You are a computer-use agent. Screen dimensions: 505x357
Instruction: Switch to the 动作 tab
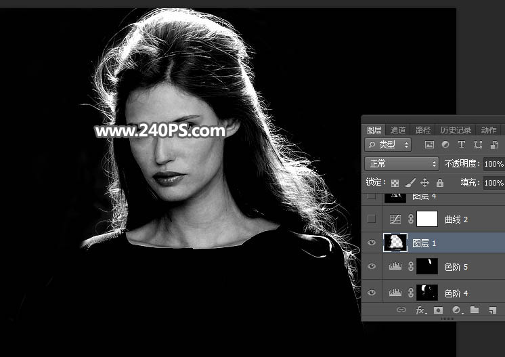coord(488,130)
